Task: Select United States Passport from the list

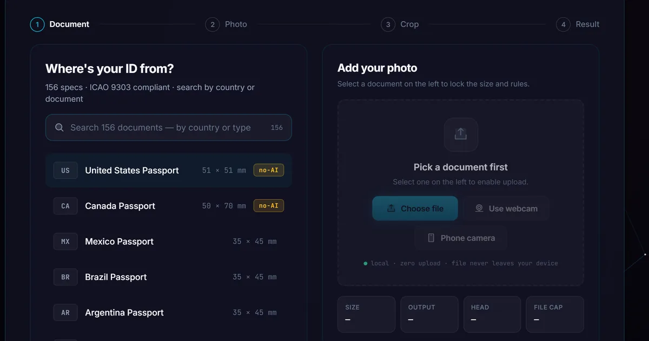Action: coord(169,170)
